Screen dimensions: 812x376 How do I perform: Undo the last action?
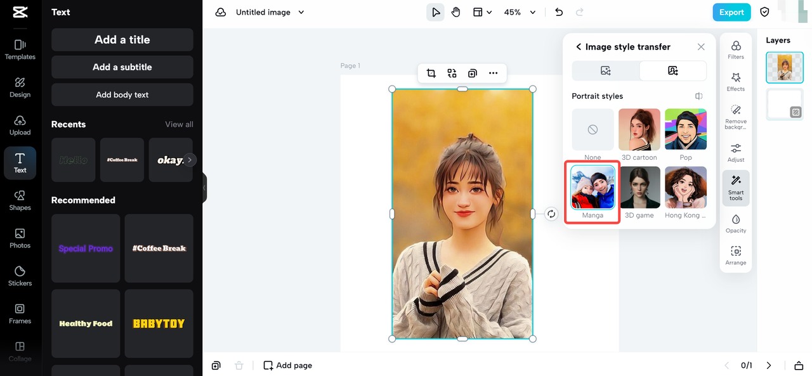tap(559, 12)
